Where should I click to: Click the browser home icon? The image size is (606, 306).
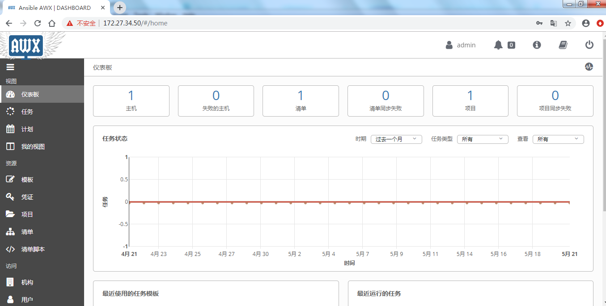[52, 23]
